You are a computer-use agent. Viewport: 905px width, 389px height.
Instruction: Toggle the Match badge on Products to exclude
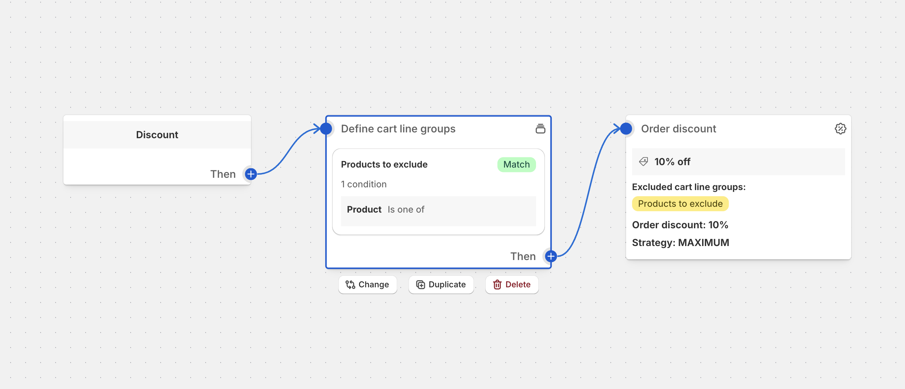tap(516, 164)
